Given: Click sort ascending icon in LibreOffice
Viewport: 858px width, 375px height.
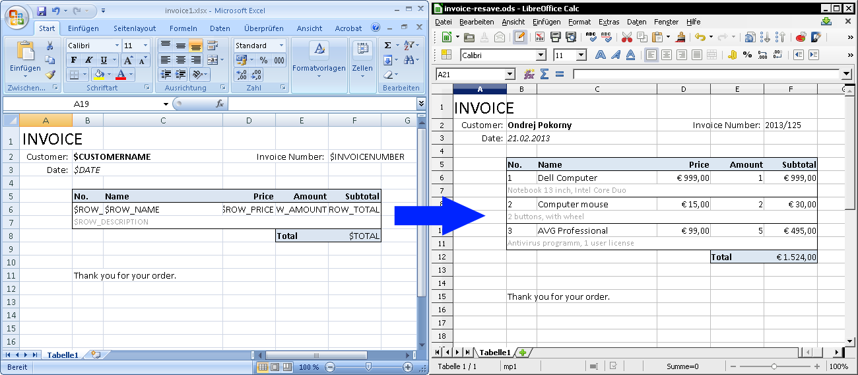Looking at the screenshot, I should tap(766, 37).
